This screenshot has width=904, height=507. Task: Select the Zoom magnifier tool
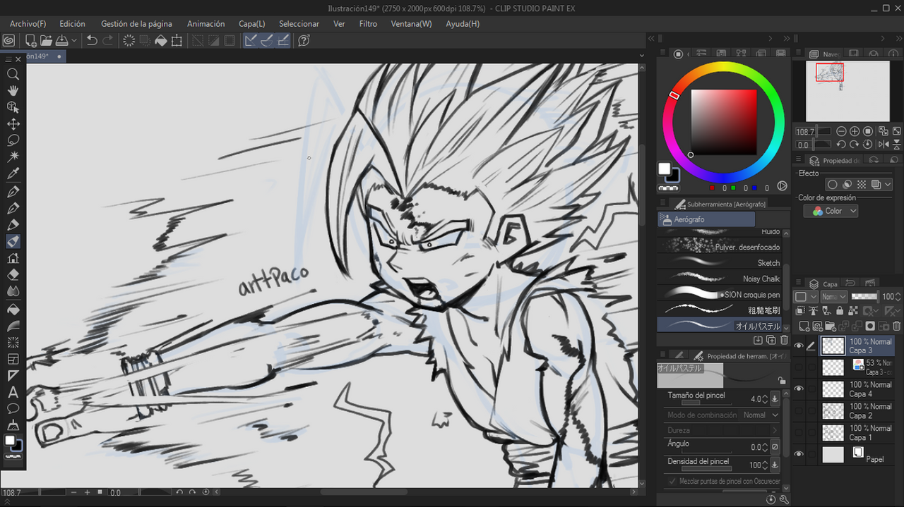[13, 74]
